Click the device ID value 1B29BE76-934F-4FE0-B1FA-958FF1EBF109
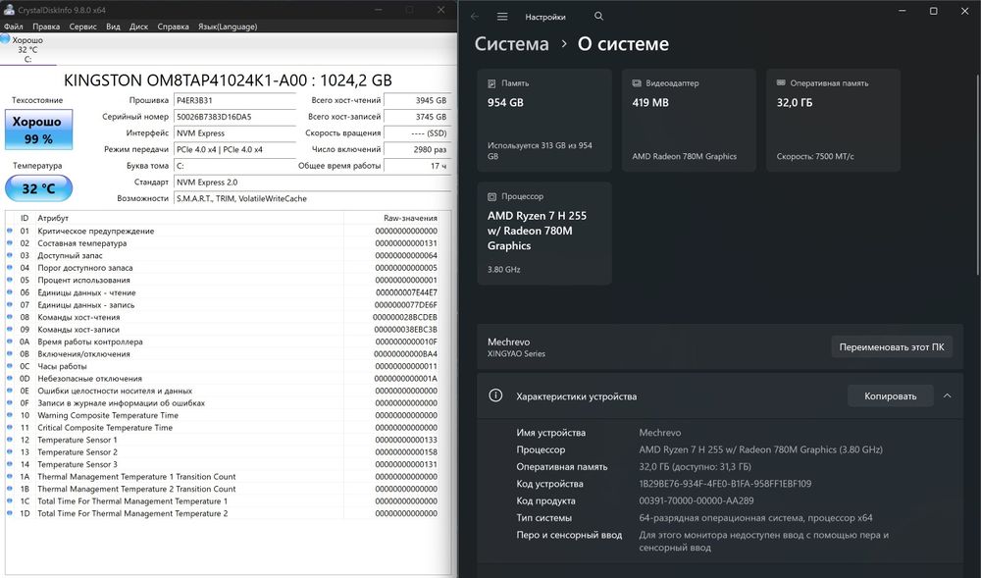 coord(725,484)
